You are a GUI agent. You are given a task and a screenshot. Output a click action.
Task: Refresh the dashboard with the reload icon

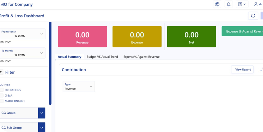click(x=253, y=16)
